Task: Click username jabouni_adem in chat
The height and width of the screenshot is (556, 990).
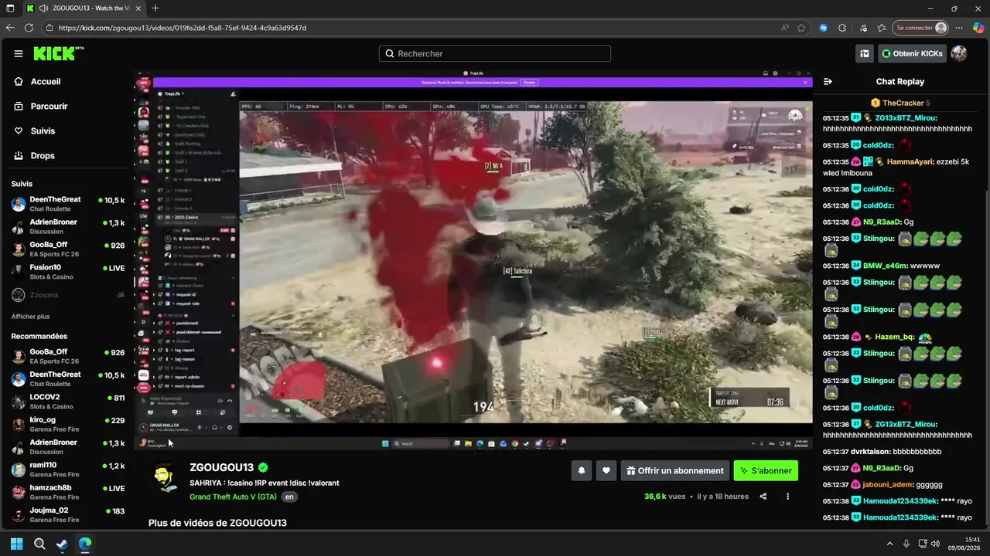Action: (888, 484)
